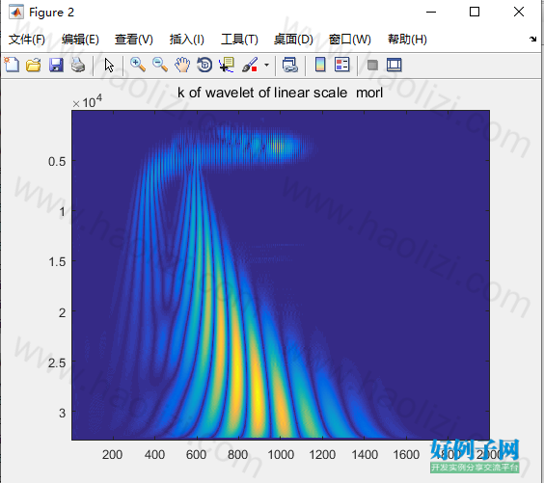Click the y-axis tick label 2
544x483 pixels.
(62, 312)
